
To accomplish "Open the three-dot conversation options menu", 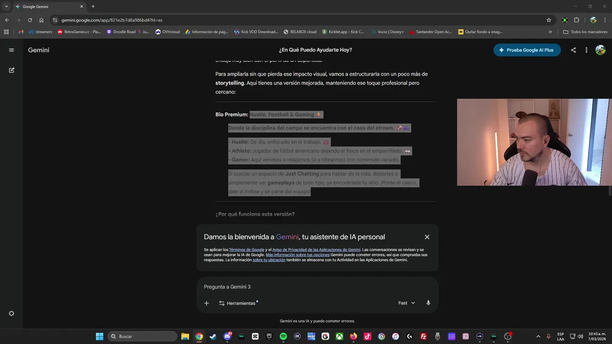I will 586,50.
